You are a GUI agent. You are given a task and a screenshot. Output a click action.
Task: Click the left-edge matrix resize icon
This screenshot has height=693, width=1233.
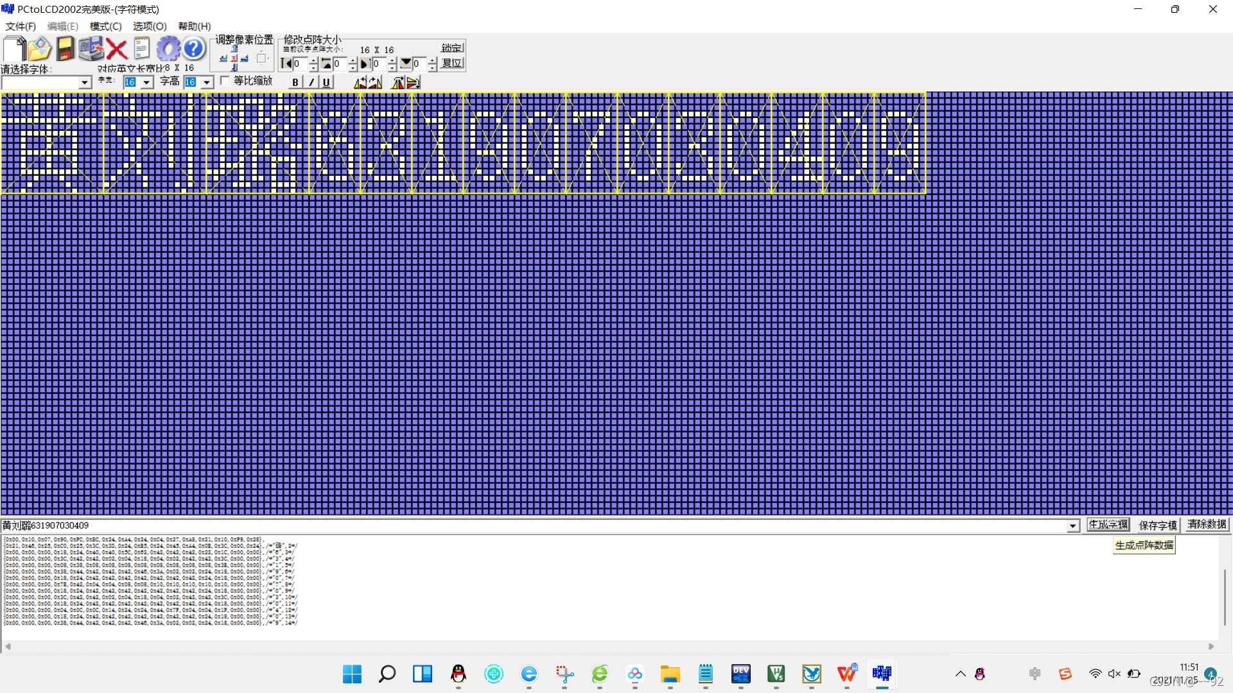click(x=286, y=64)
